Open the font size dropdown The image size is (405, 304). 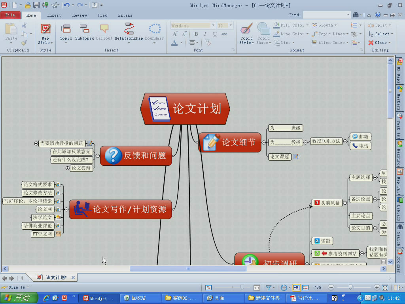[x=231, y=25]
